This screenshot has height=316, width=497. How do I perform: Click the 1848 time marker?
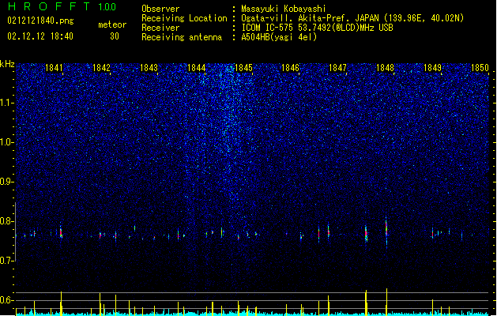pyautogui.click(x=385, y=68)
